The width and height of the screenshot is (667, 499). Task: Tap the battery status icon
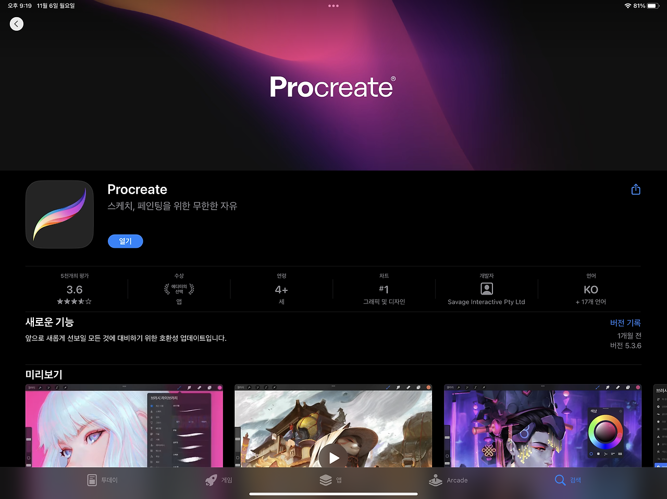pyautogui.click(x=653, y=6)
